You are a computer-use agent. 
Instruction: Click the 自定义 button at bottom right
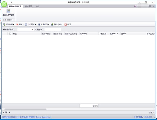pos(151,112)
